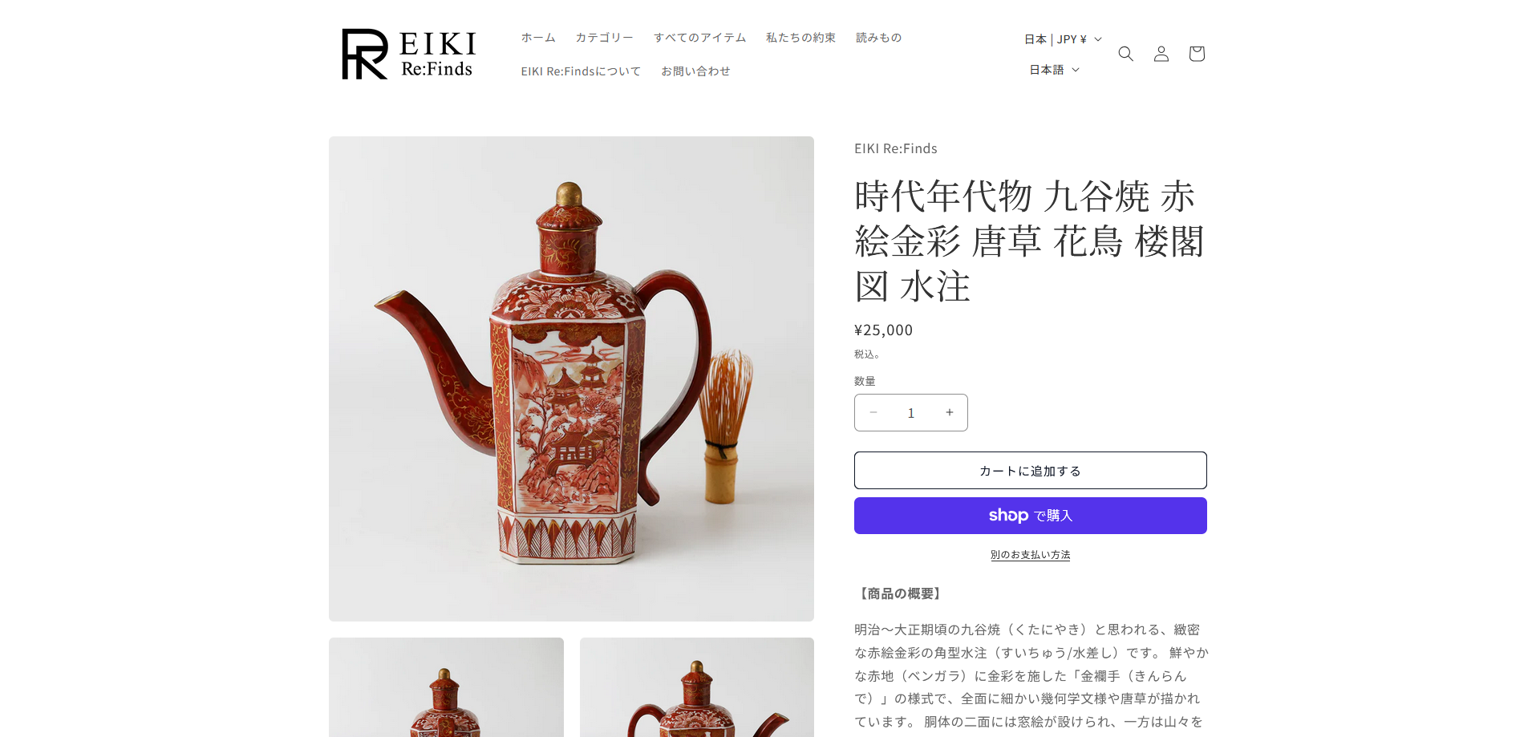Click the EIKI Re:Finds logo
1540x737 pixels.
point(409,54)
